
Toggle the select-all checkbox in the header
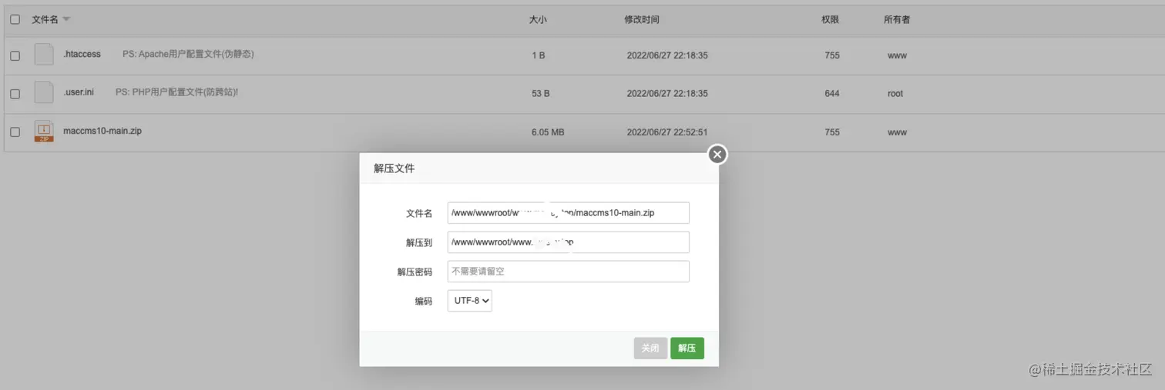pos(15,19)
